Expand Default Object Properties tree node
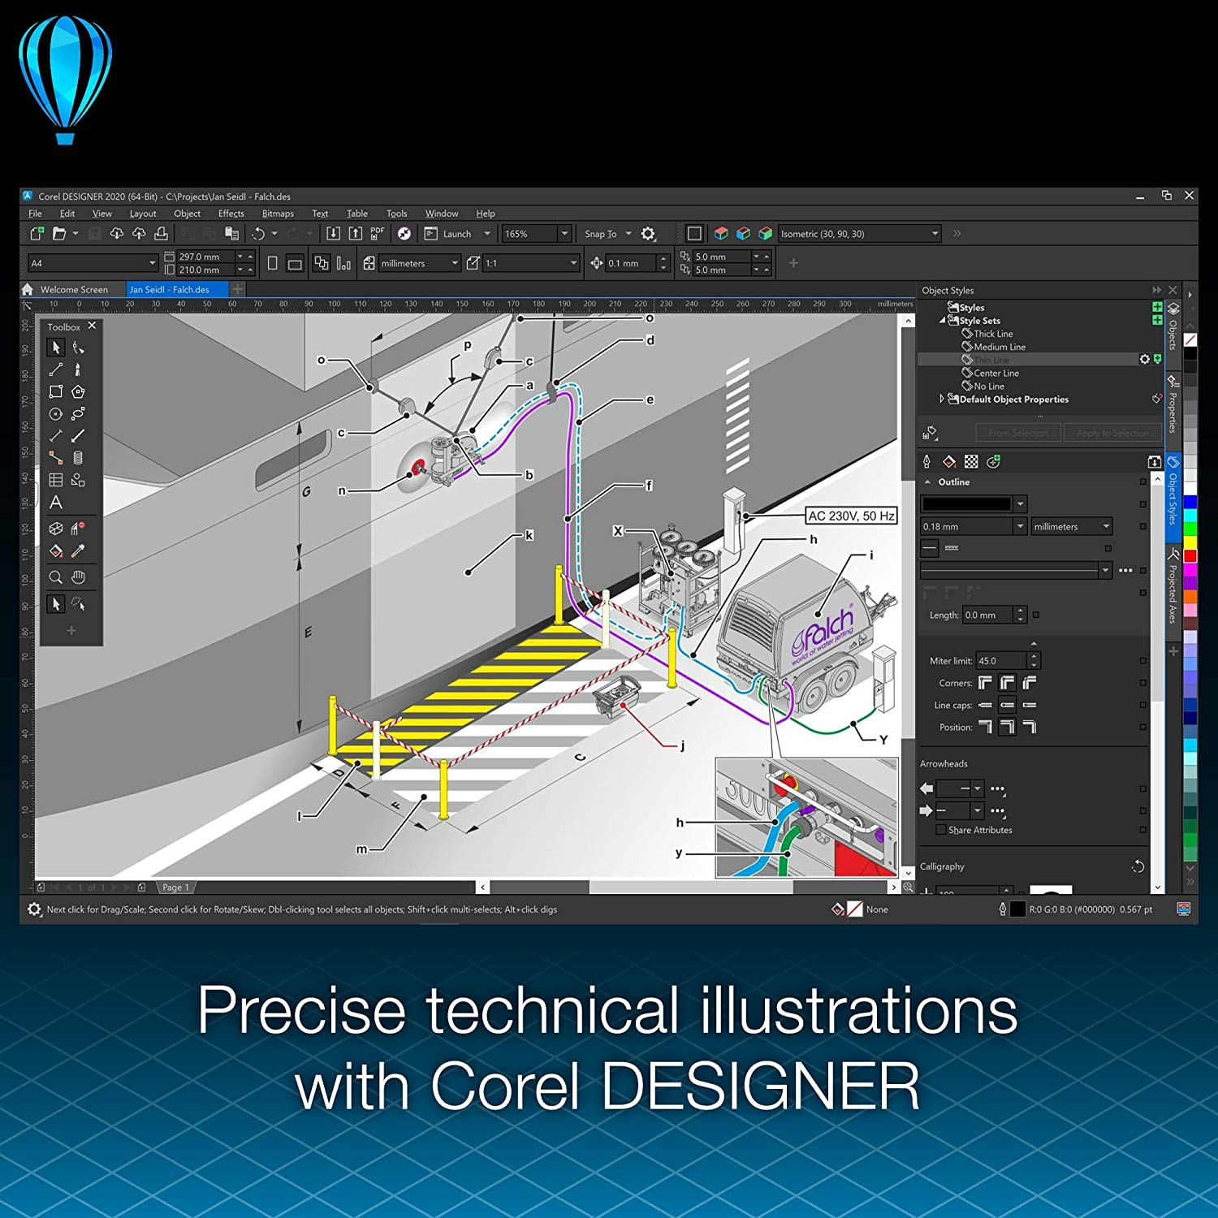The width and height of the screenshot is (1218, 1218). coord(941,399)
